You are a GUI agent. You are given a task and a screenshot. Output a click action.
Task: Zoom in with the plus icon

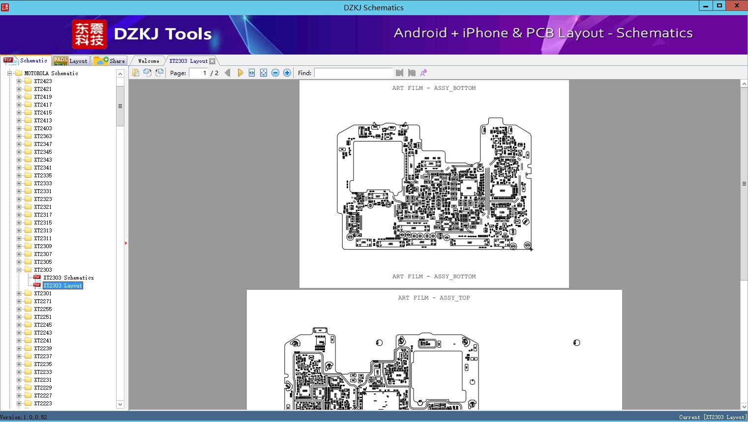pos(287,73)
